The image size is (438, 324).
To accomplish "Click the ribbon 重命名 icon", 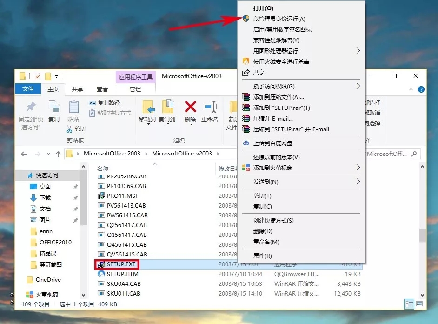I will point(210,107).
